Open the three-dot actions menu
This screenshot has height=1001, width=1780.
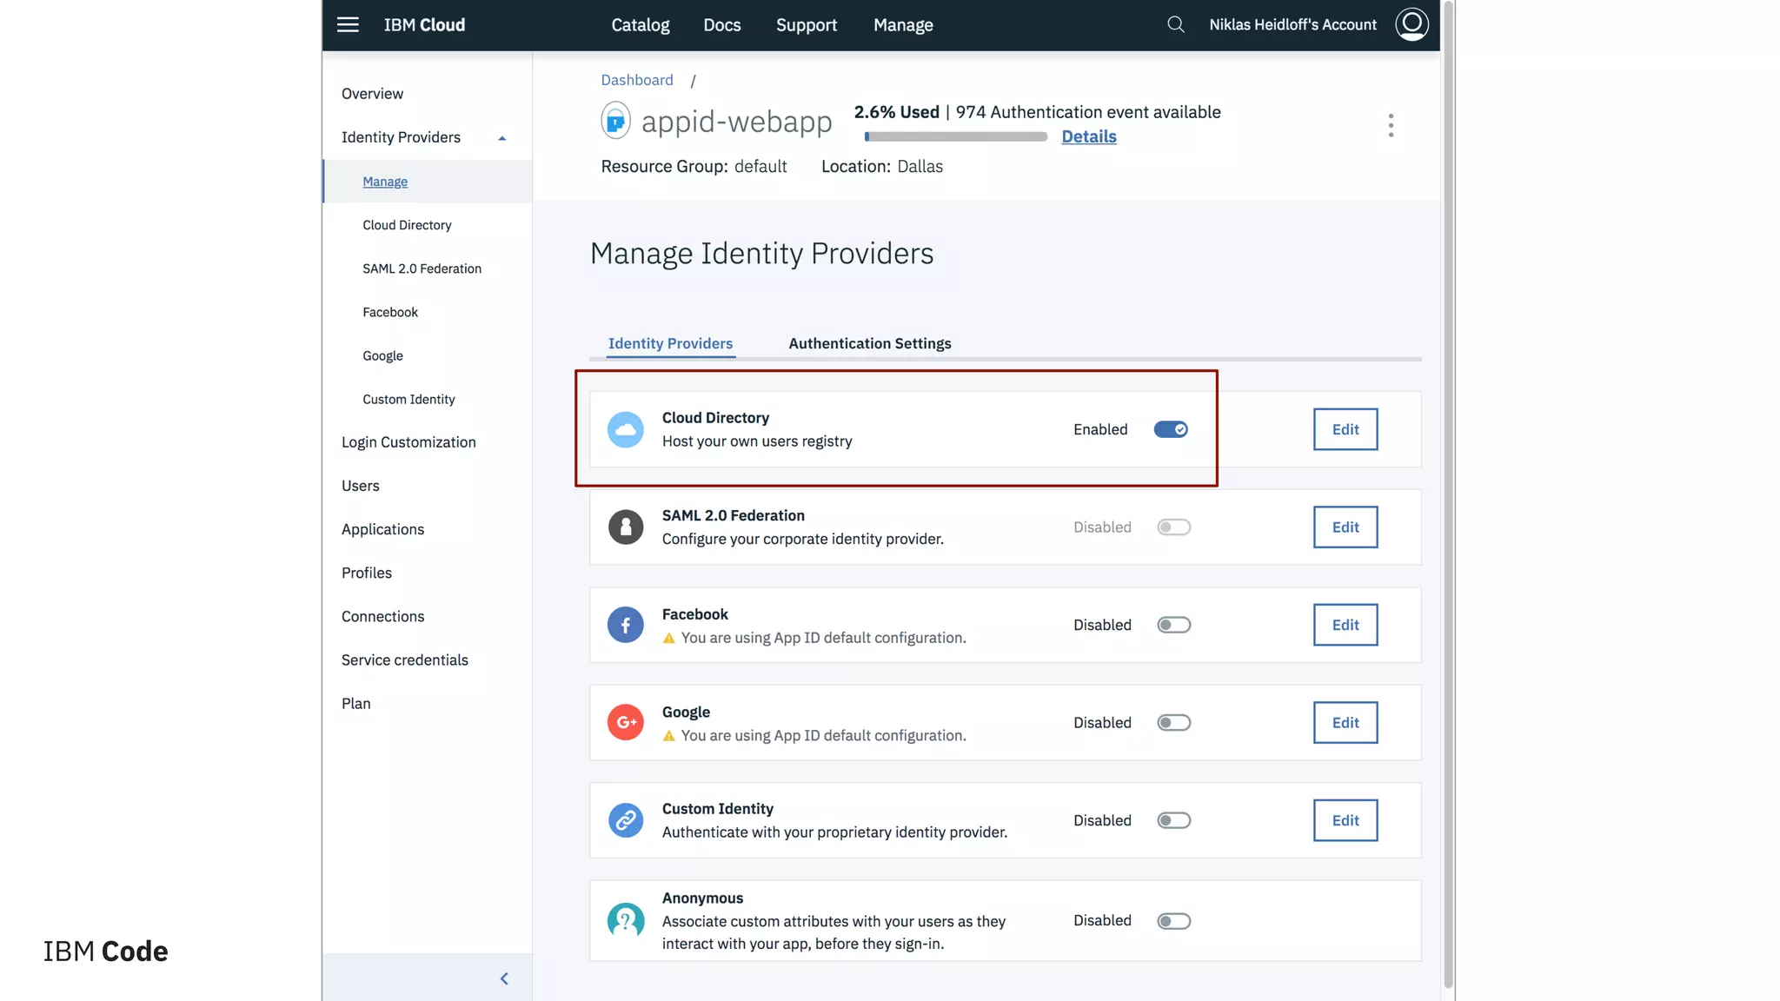(1391, 125)
